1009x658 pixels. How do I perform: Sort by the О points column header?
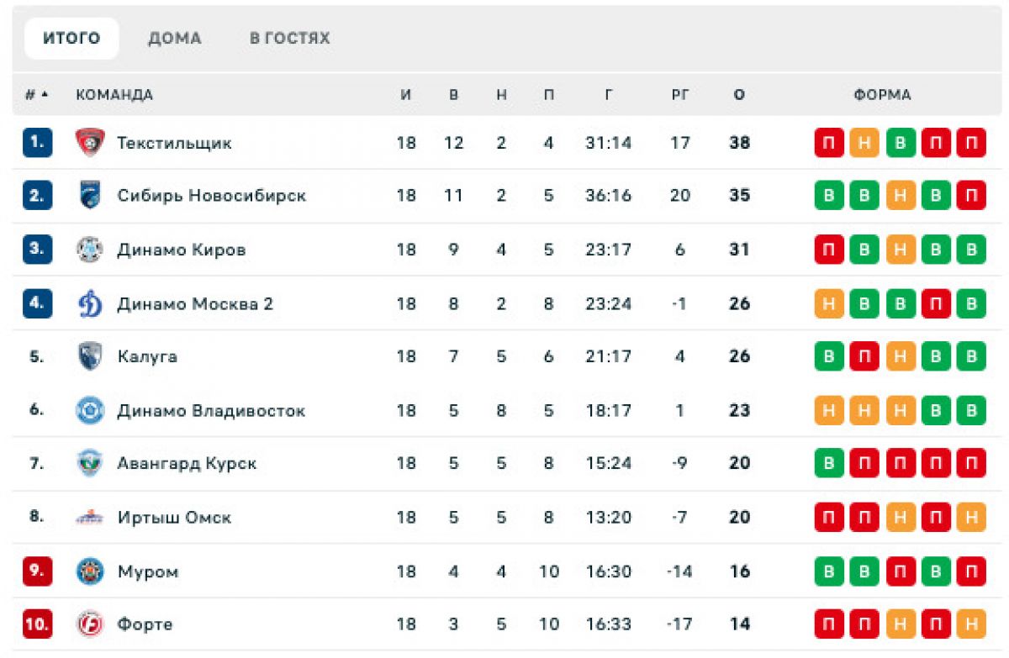[x=739, y=95]
